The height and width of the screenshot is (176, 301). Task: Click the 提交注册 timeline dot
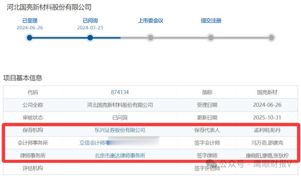(x=211, y=38)
